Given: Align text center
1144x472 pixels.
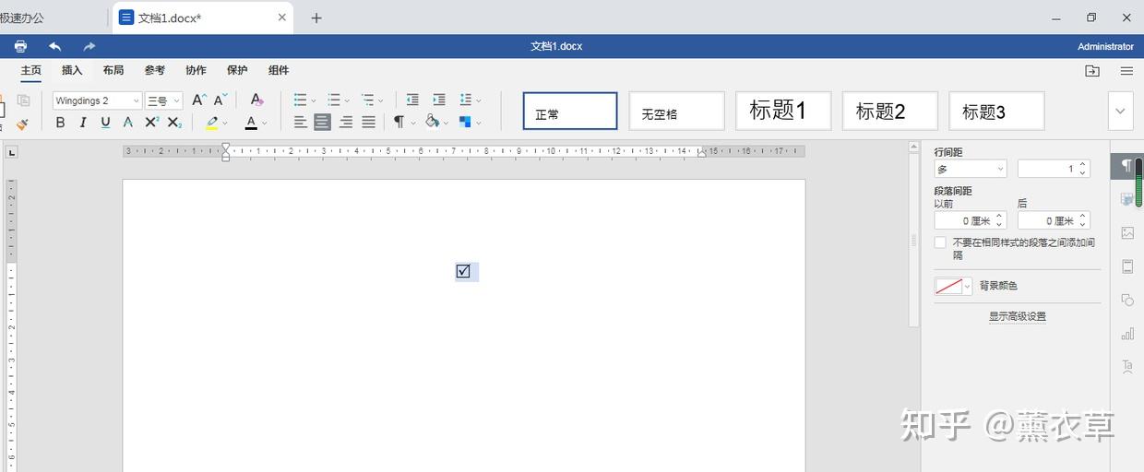Looking at the screenshot, I should [x=322, y=122].
